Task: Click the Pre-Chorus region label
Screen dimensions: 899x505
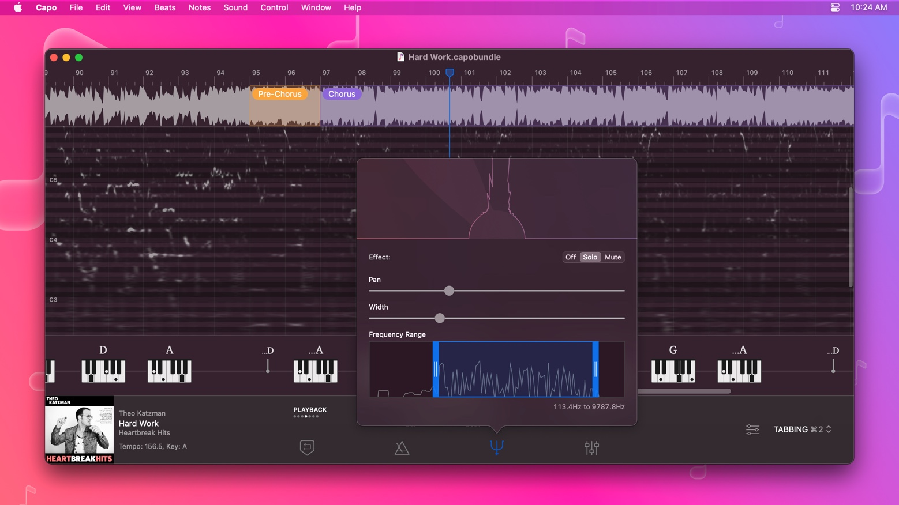Action: tap(280, 94)
